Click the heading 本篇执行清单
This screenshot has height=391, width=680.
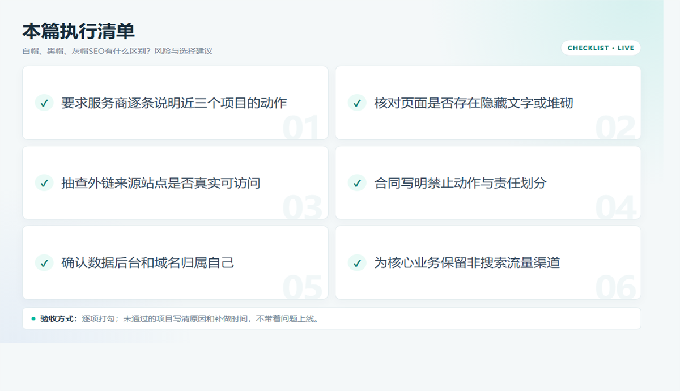pos(78,31)
